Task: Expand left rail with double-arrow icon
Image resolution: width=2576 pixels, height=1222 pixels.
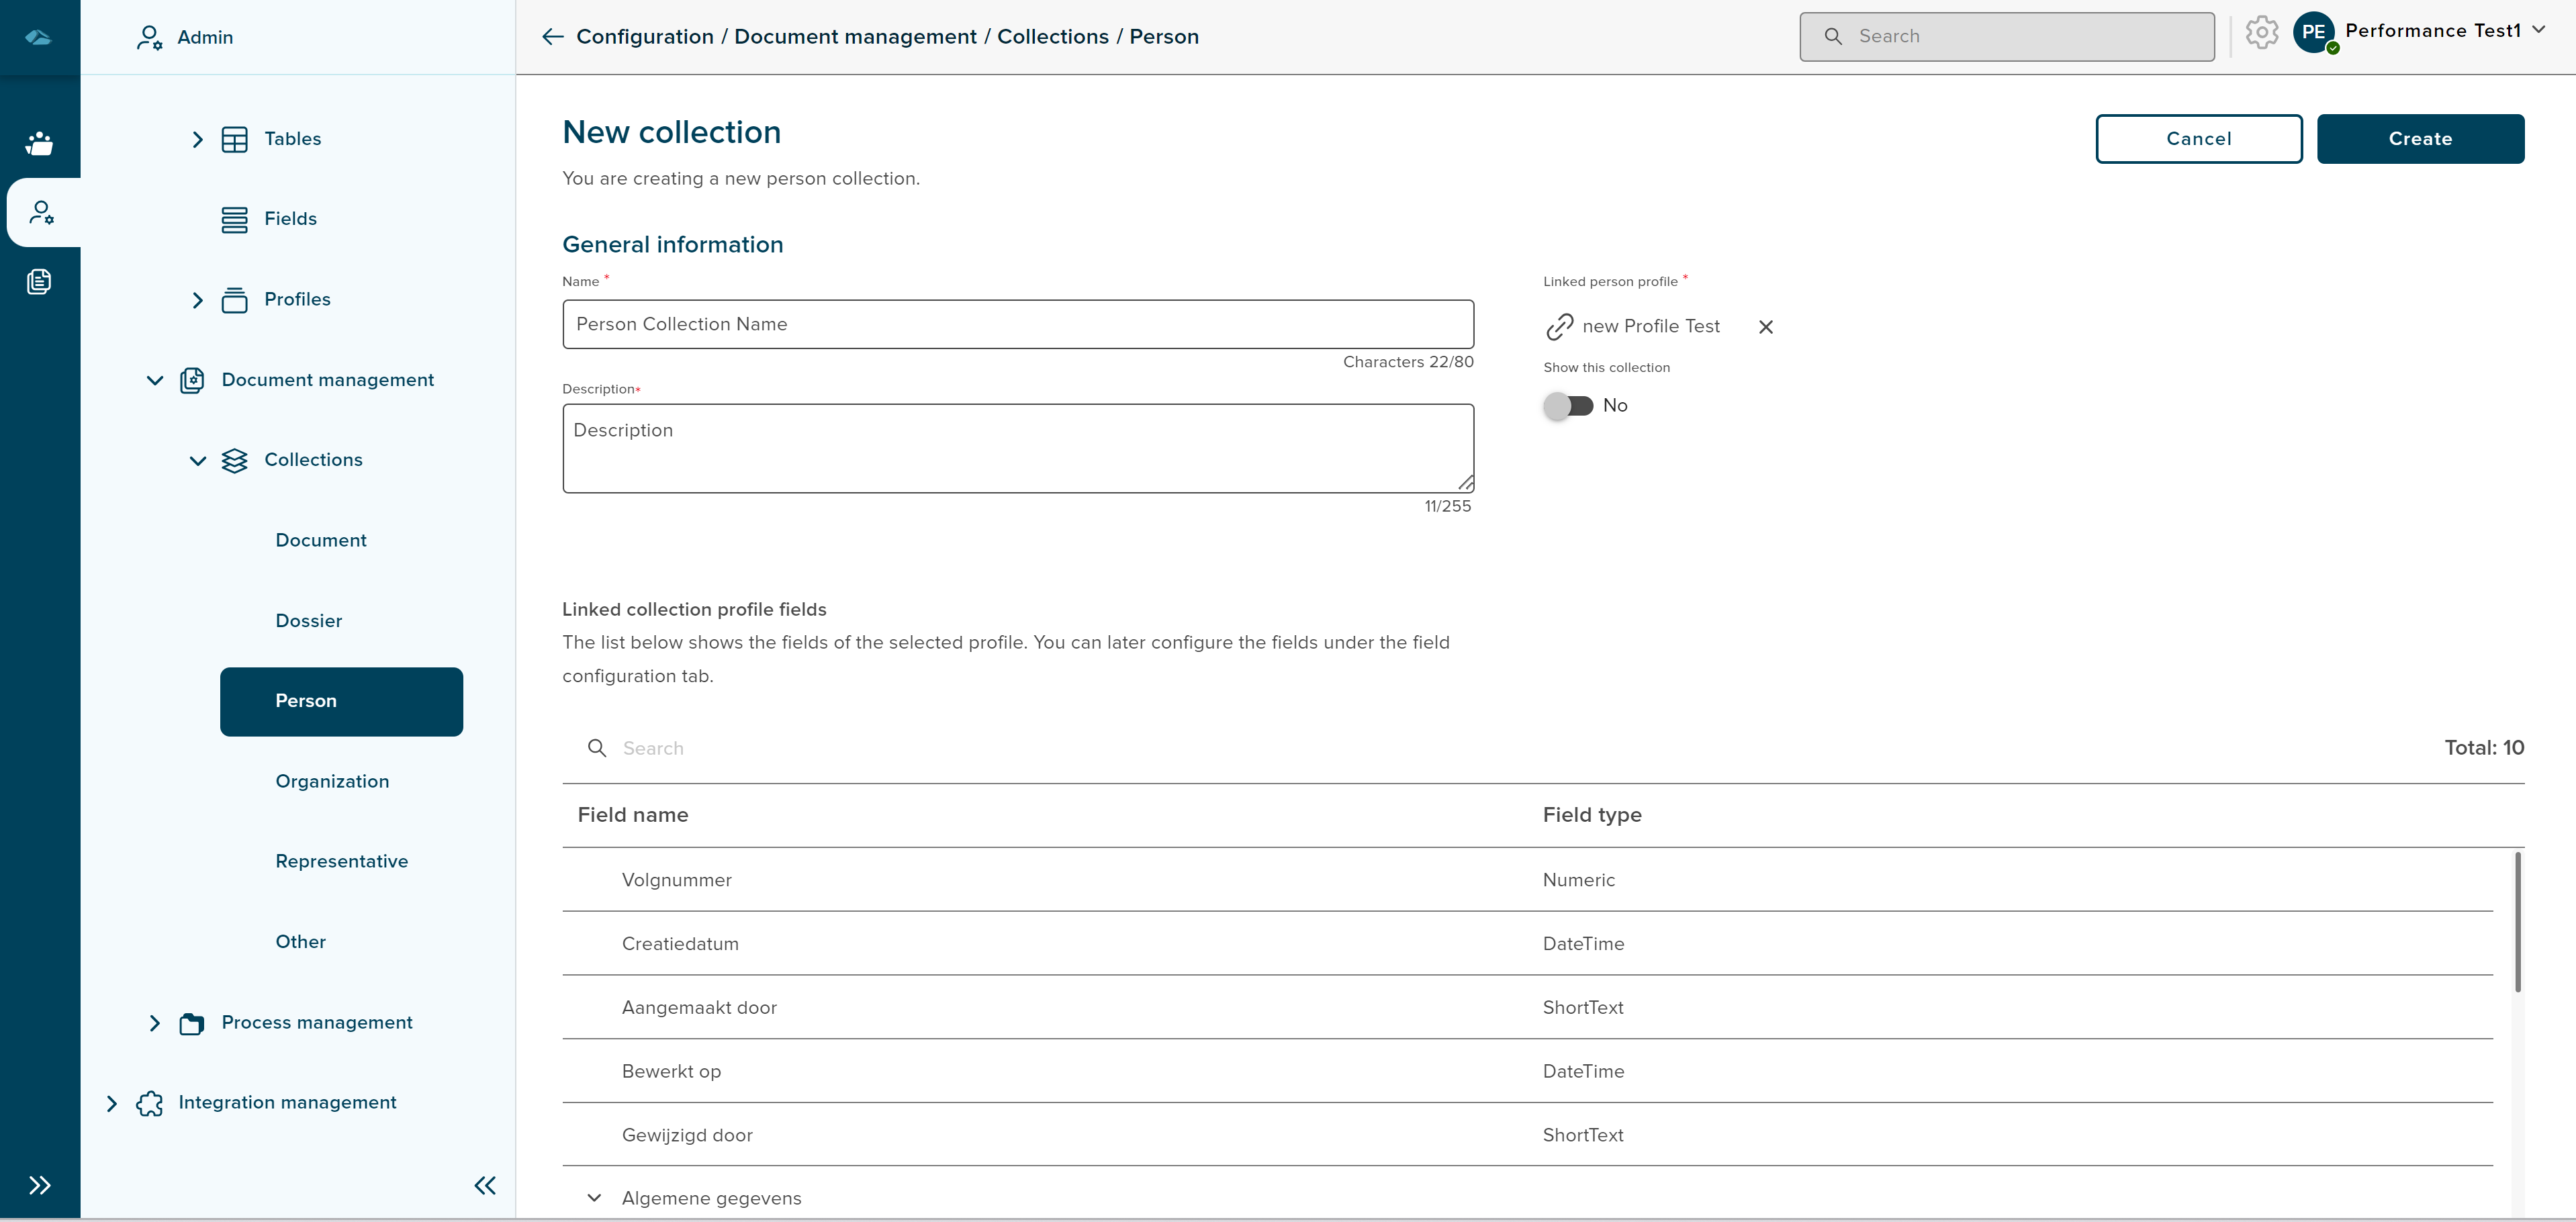Action: (x=39, y=1186)
